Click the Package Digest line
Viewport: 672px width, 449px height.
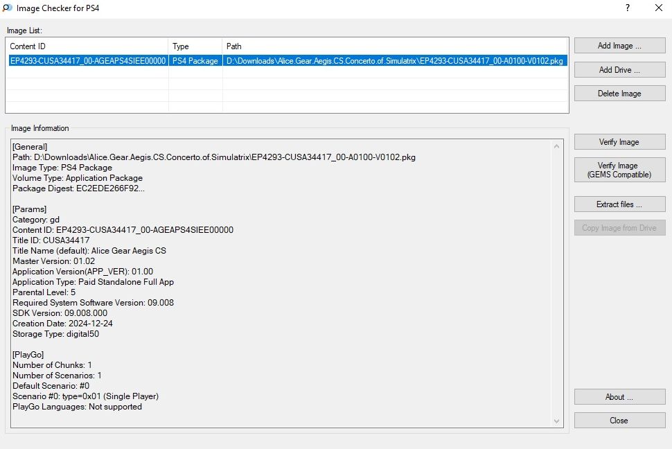[78, 188]
